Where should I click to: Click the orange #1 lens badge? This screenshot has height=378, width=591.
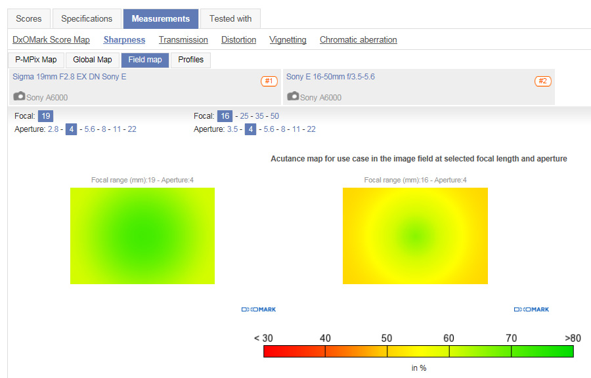(x=269, y=81)
